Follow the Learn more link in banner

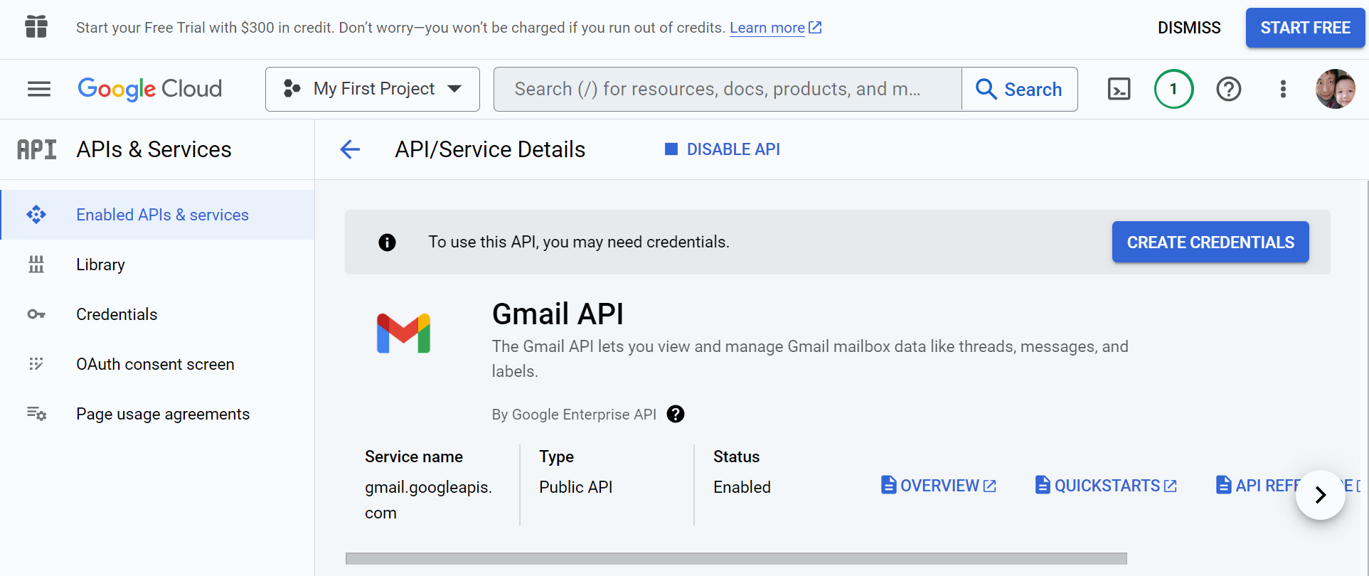pos(767,28)
